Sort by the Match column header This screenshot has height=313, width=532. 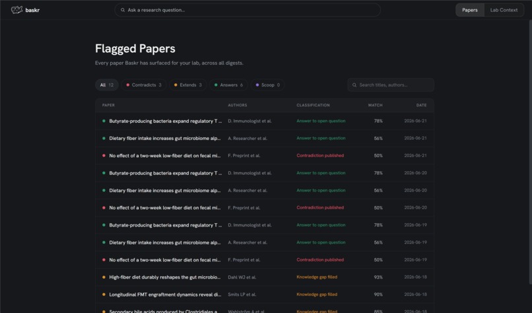click(376, 105)
